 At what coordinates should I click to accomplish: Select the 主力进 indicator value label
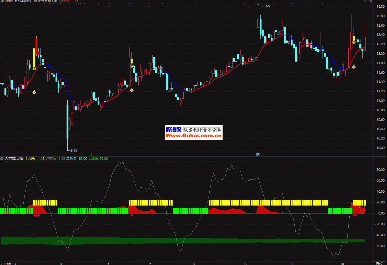tap(34, 159)
